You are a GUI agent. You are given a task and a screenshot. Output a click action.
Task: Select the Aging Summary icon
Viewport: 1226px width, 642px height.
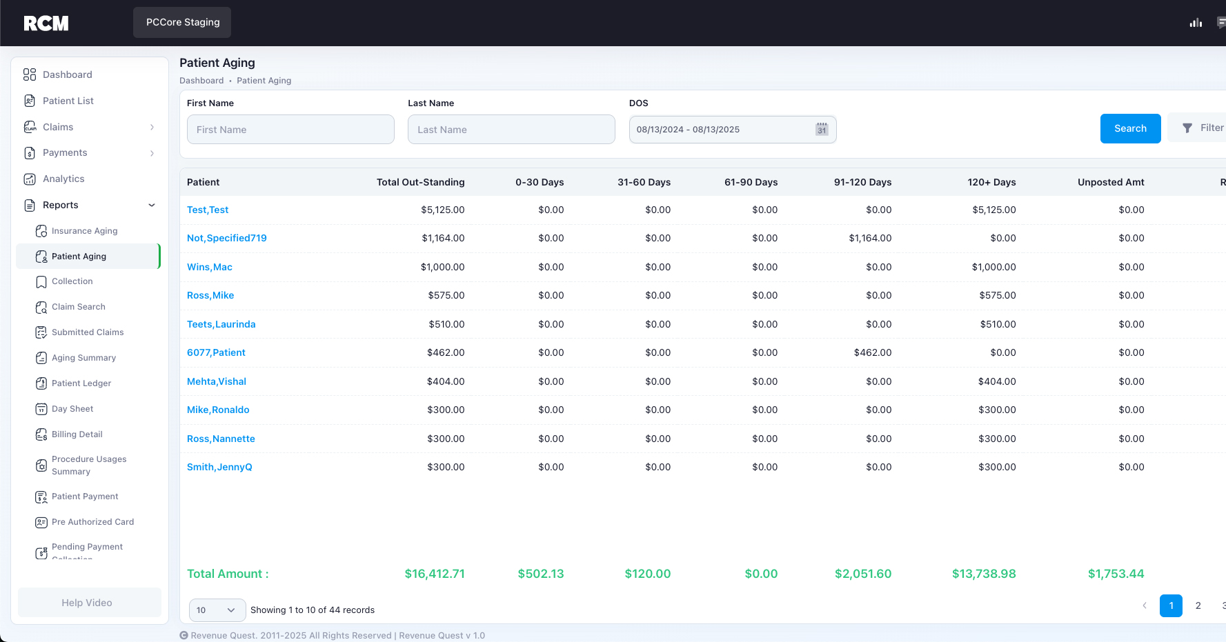(41, 357)
